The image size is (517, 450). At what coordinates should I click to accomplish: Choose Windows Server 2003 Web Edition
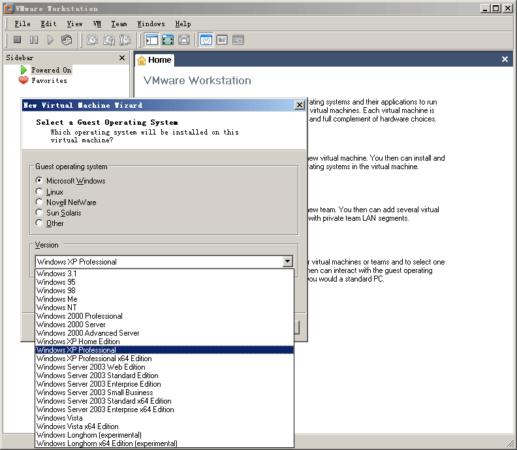164,367
